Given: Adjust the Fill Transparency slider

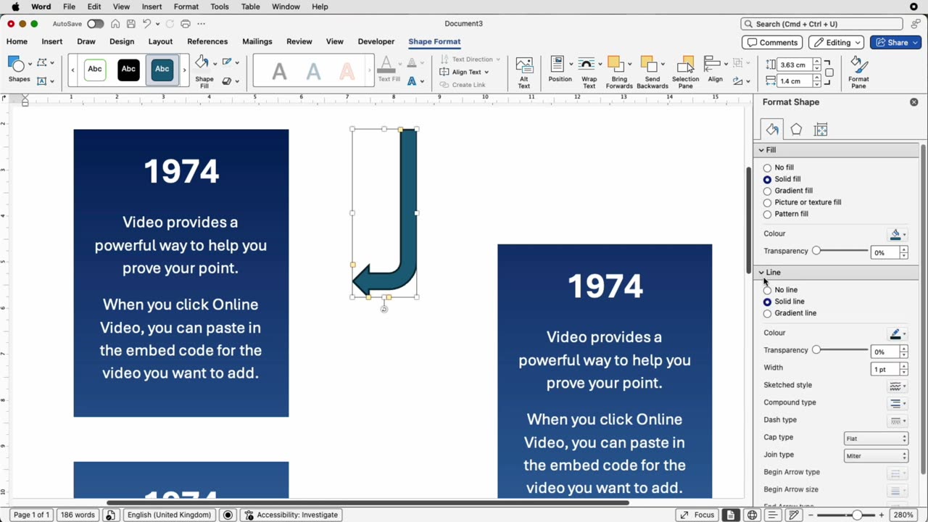Looking at the screenshot, I should [x=817, y=251].
